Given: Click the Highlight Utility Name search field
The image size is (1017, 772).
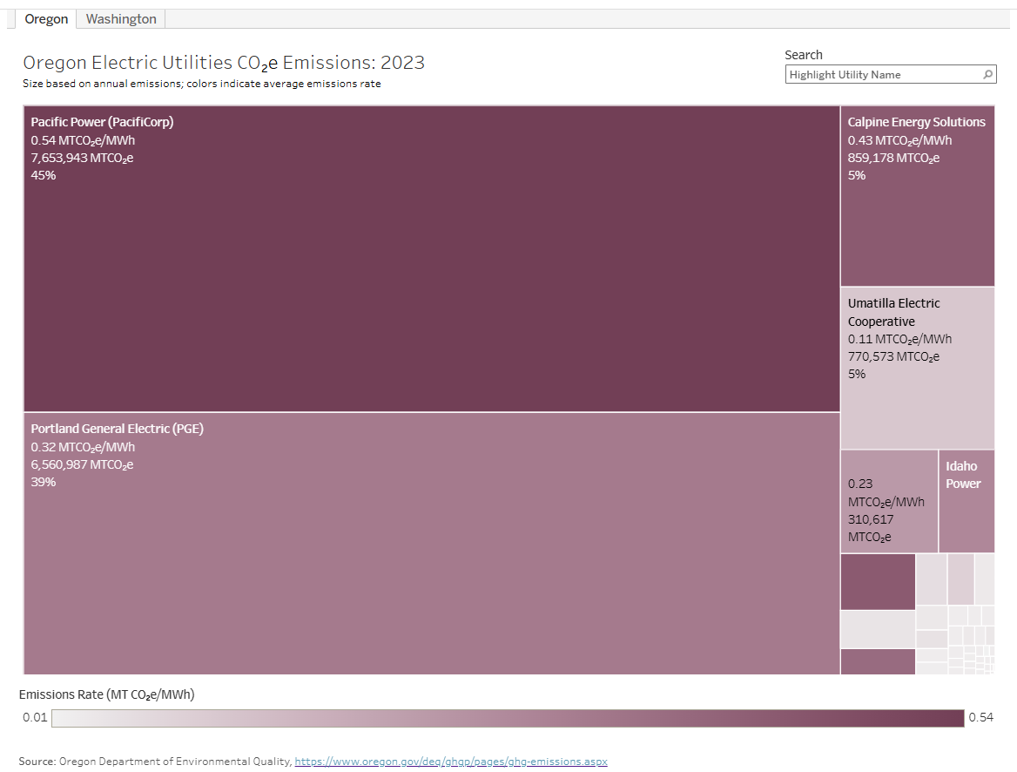Looking at the screenshot, I should (x=891, y=75).
